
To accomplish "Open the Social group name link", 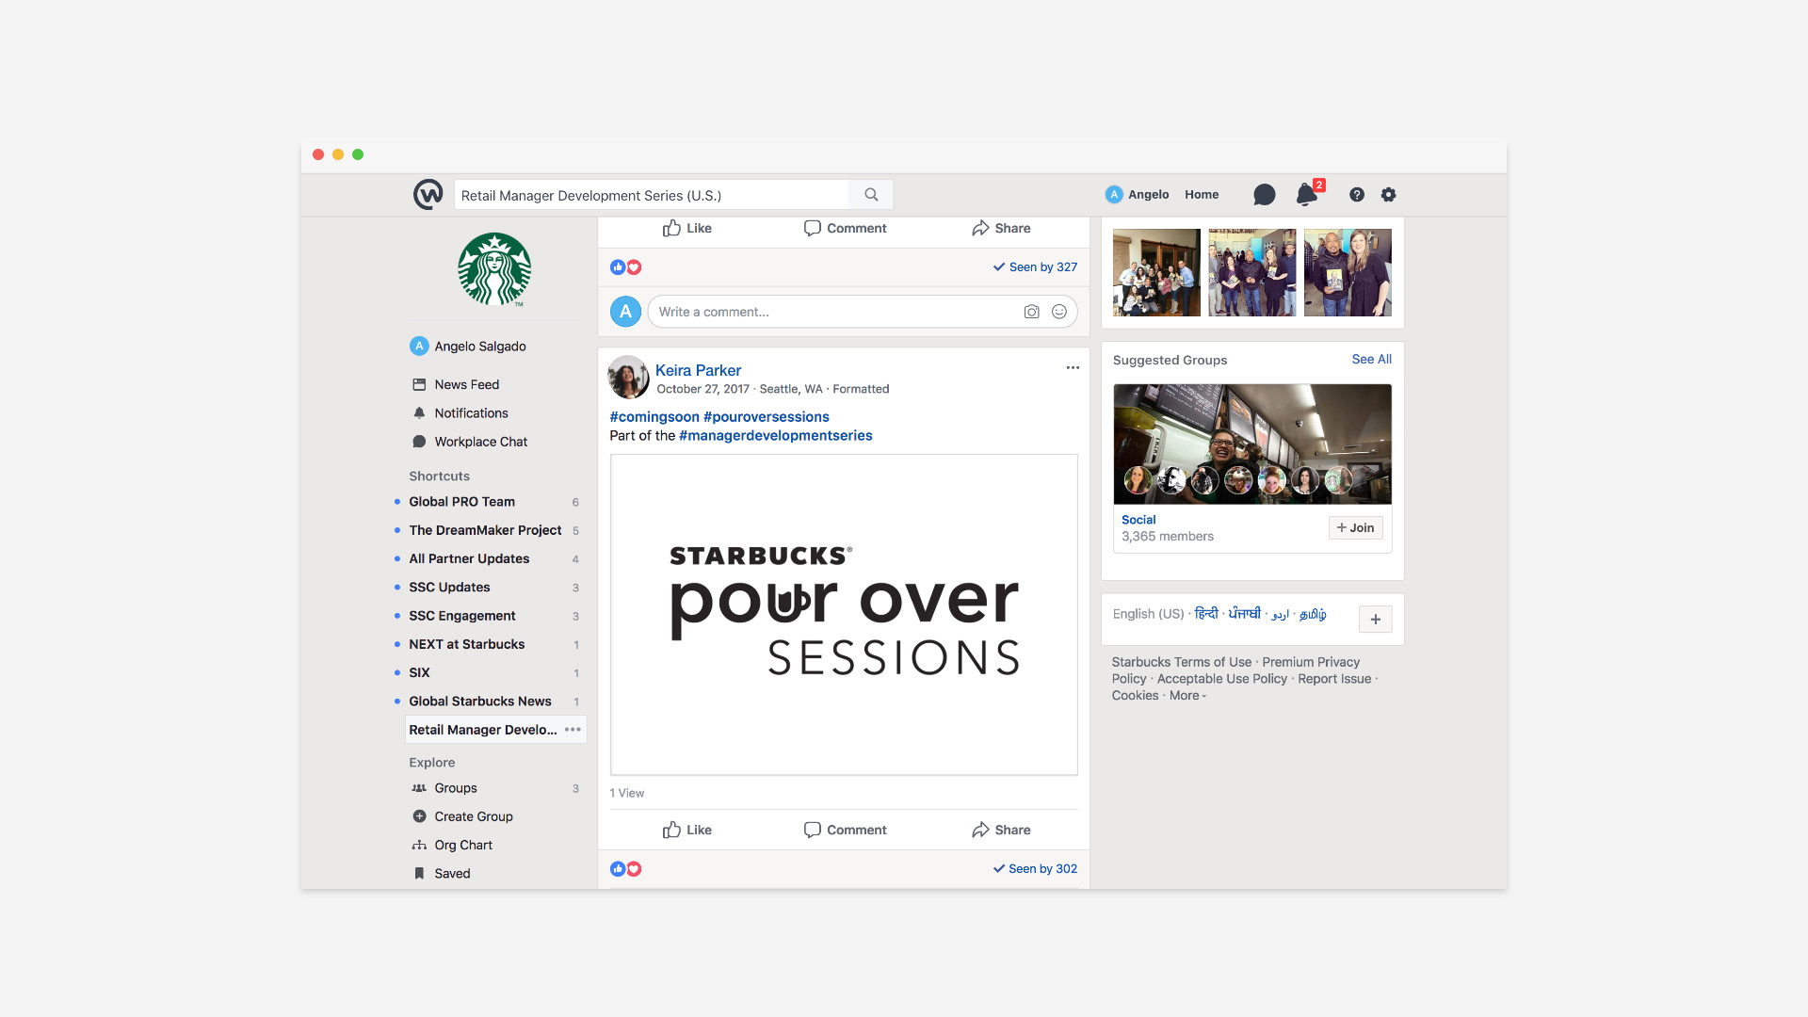I will [x=1138, y=520].
